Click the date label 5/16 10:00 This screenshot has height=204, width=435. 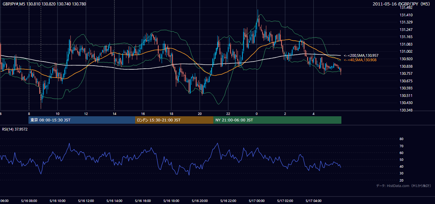tap(58, 201)
